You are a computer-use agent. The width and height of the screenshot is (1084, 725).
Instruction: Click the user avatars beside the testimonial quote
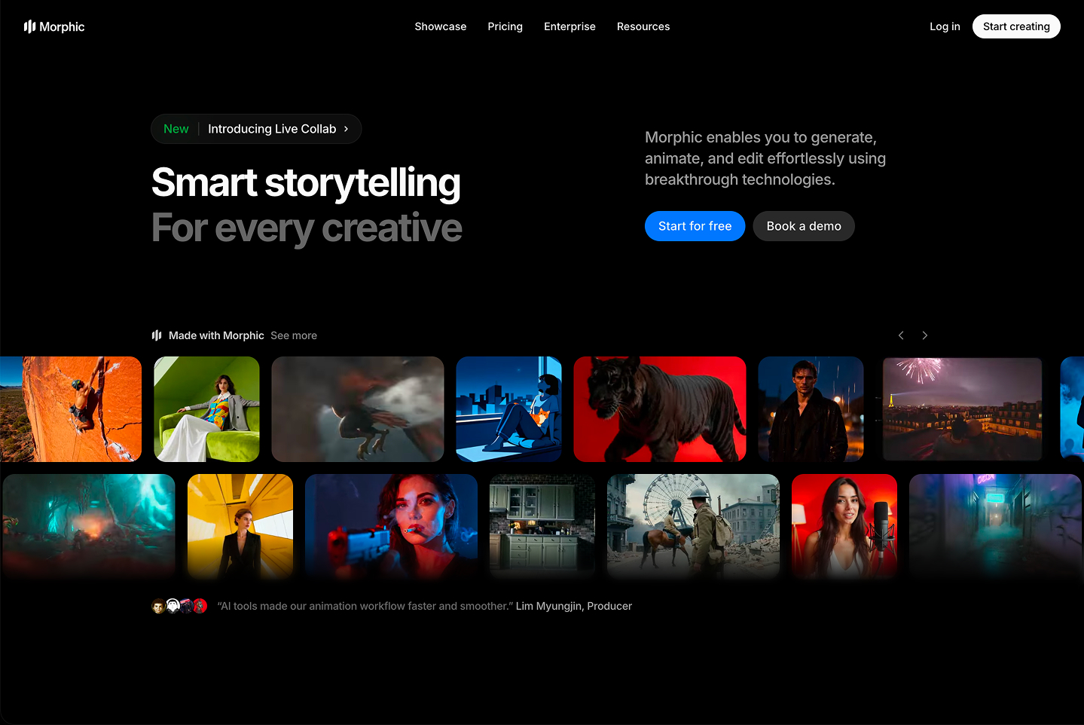tap(179, 606)
